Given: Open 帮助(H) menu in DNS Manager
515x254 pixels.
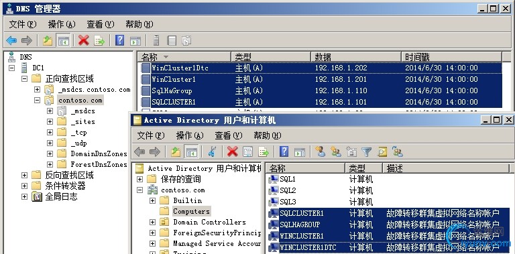Looking at the screenshot, I should click(139, 24).
